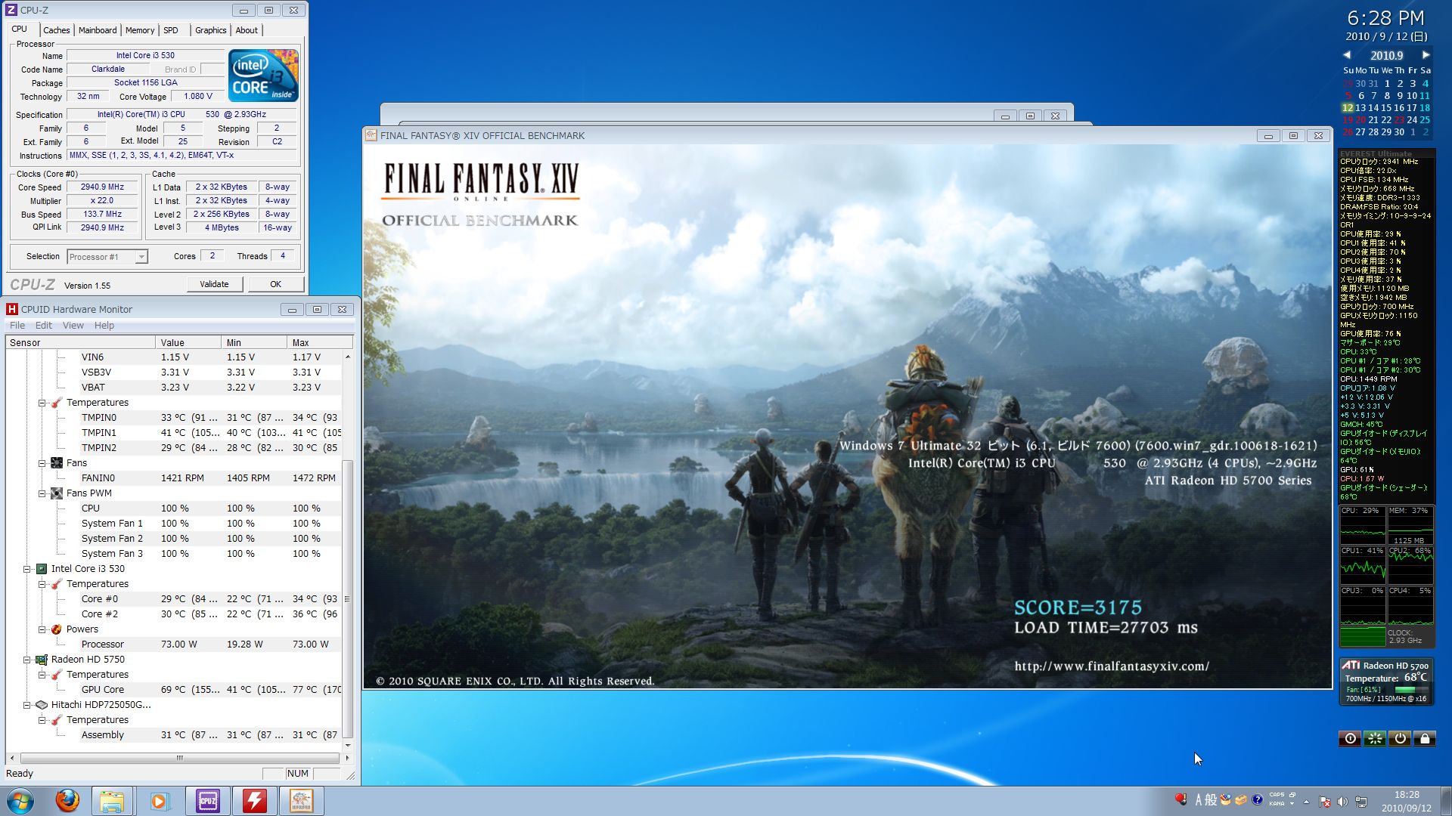The image size is (1452, 816).
Task: Click the CPU-Z taskbar icon
Action: (x=207, y=801)
